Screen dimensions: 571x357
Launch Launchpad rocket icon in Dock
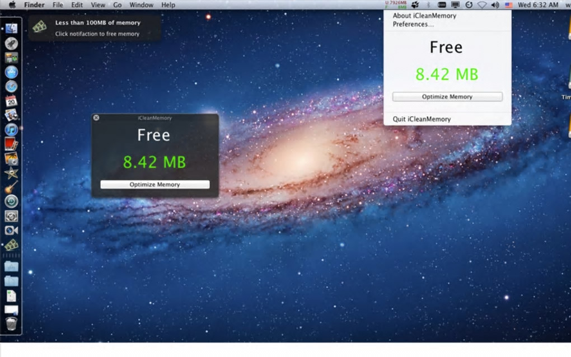11,43
